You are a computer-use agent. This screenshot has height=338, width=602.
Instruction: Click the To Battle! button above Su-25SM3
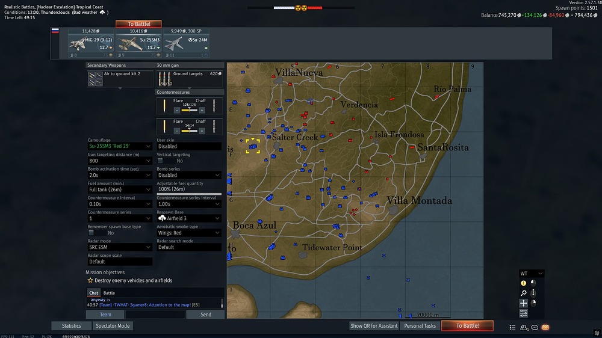138,24
